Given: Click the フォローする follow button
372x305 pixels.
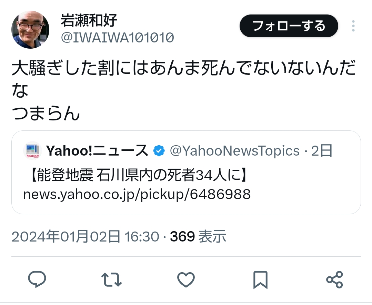Looking at the screenshot, I should [x=289, y=26].
